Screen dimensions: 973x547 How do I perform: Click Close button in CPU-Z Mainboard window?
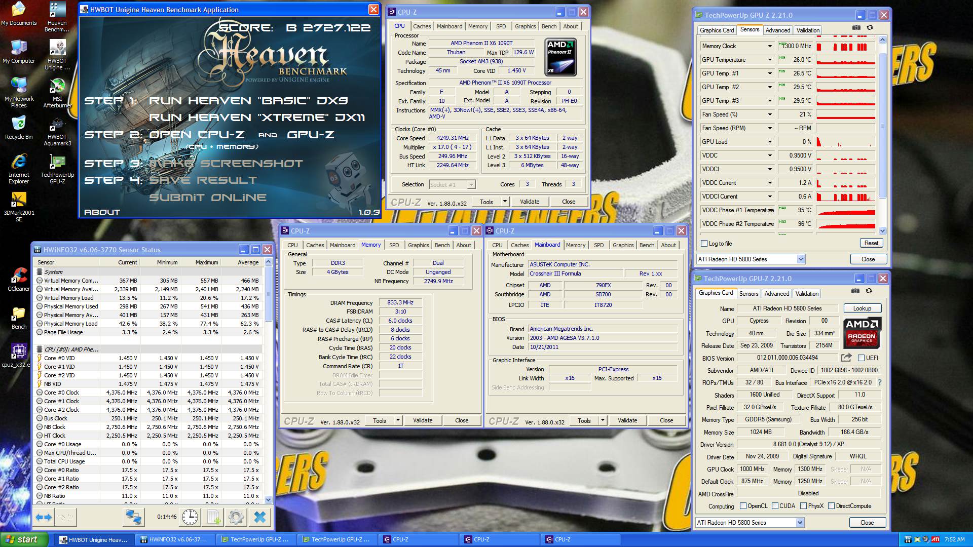pos(666,420)
